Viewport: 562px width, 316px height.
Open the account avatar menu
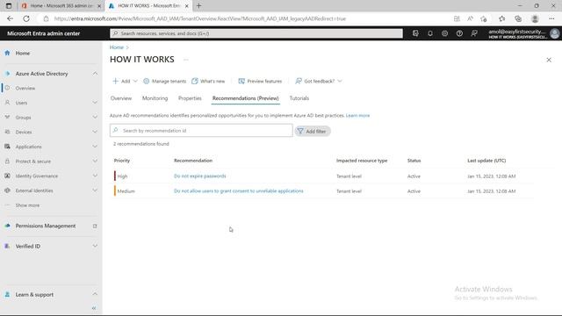pyautogui.click(x=554, y=33)
